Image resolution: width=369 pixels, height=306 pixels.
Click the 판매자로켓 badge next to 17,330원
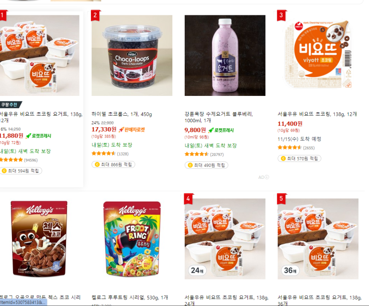132,130
